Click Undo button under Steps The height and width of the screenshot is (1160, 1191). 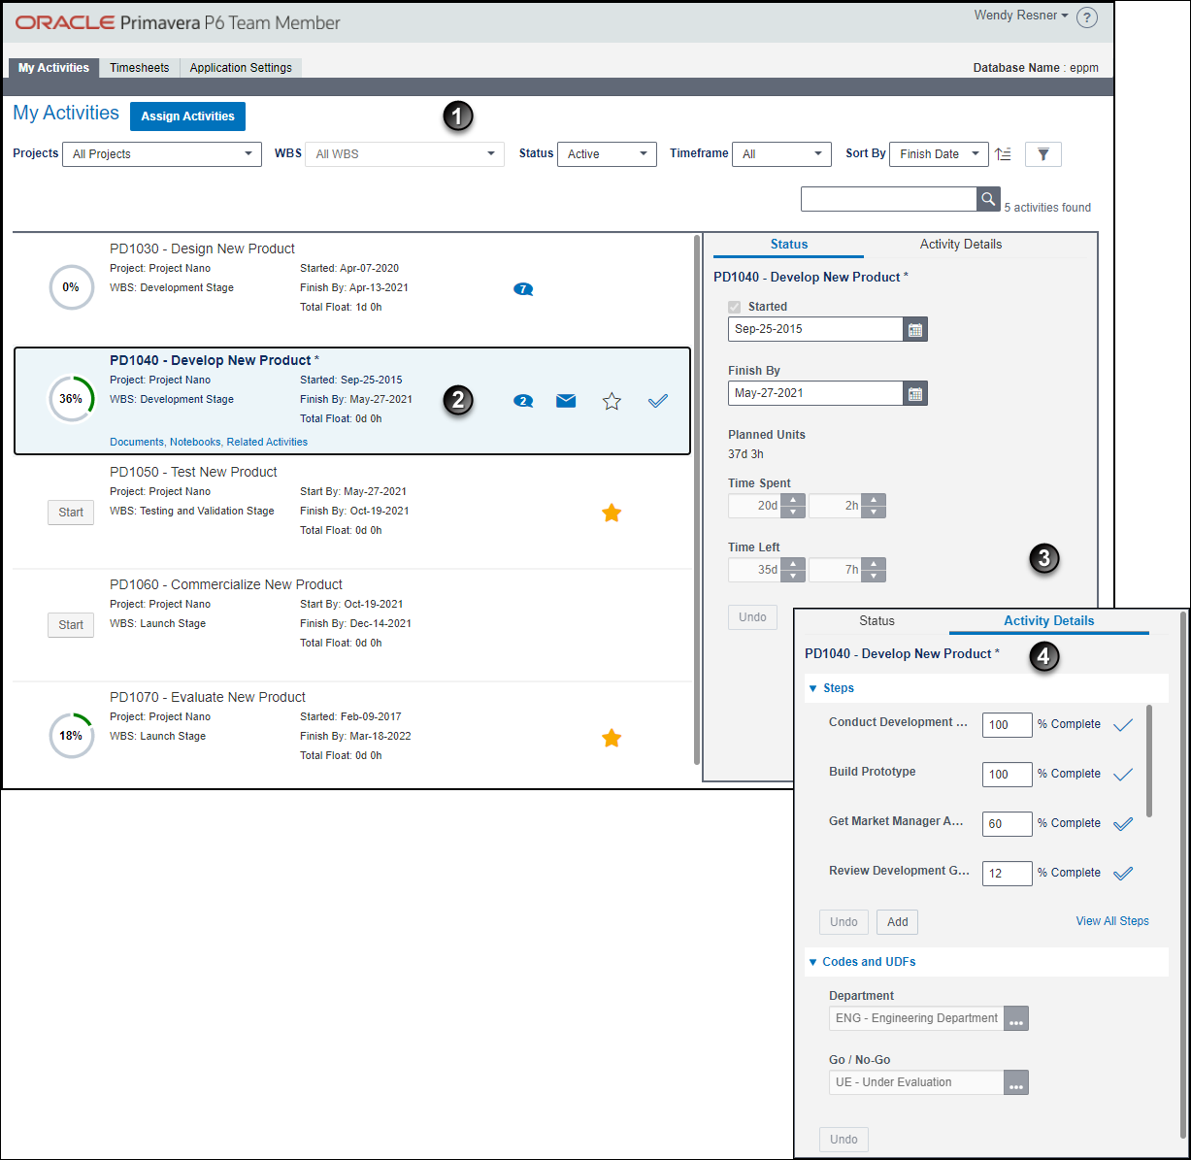(x=844, y=922)
